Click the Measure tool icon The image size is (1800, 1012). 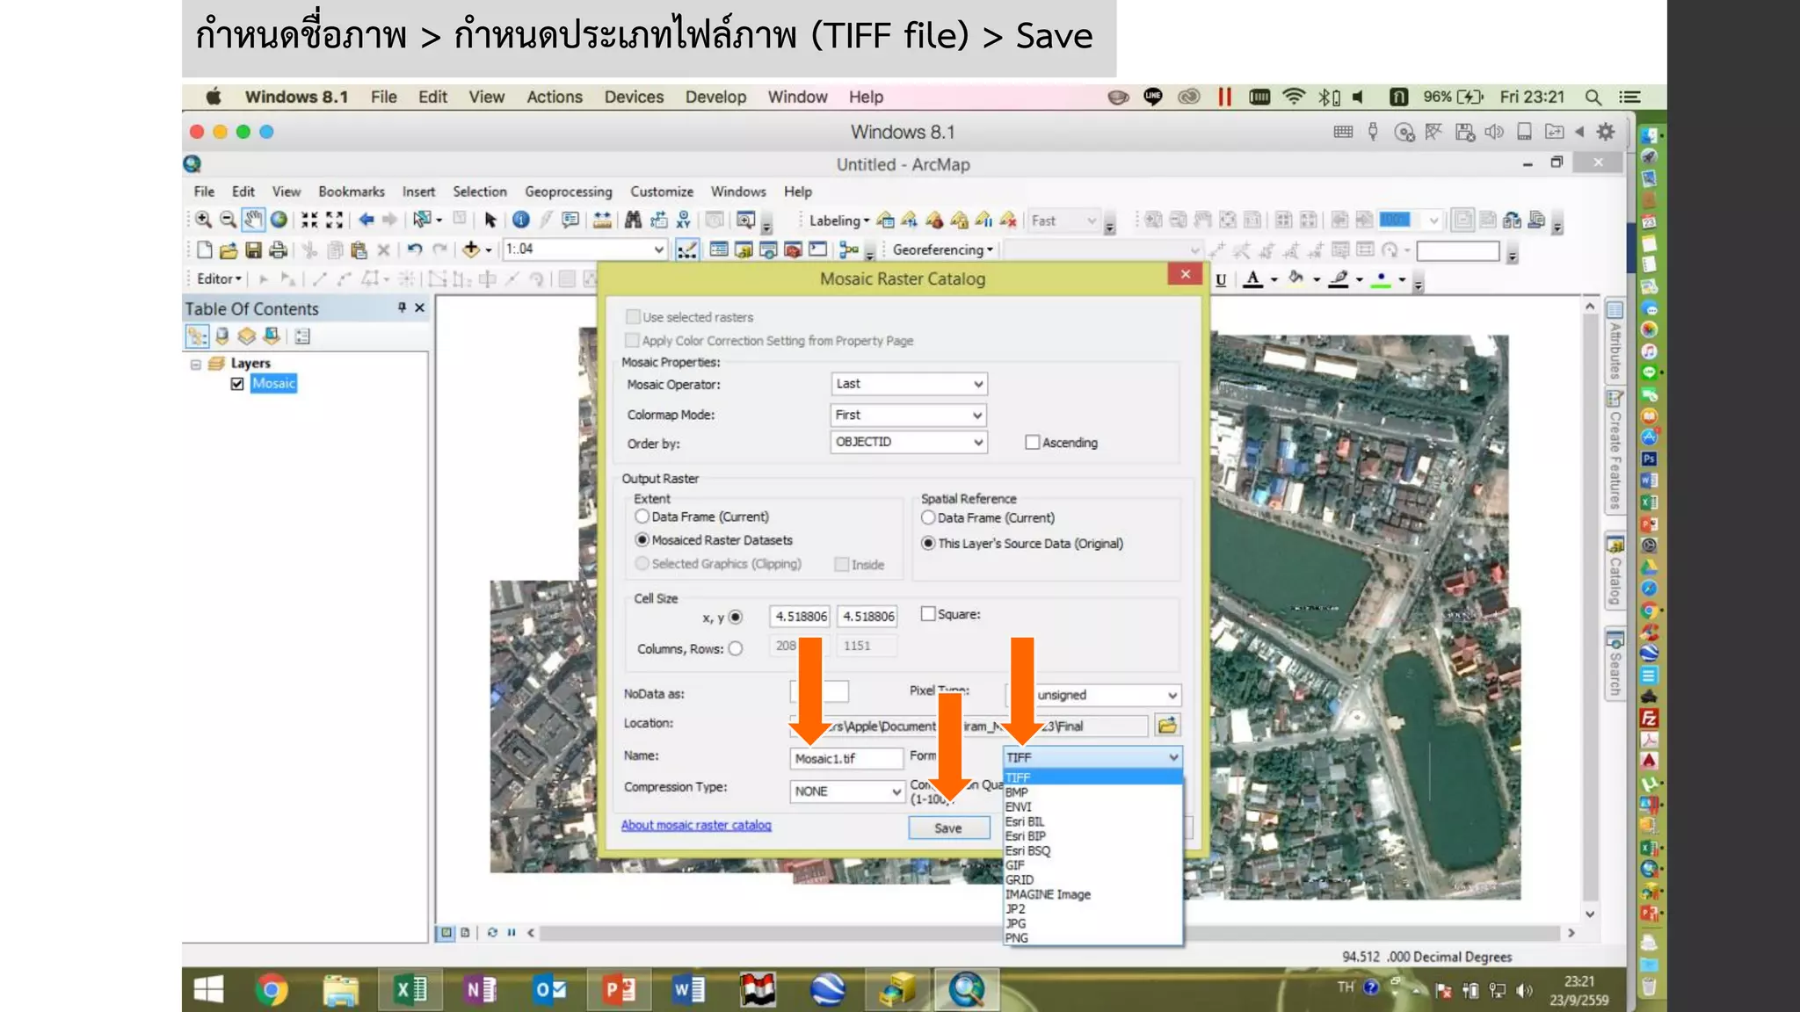(x=602, y=220)
